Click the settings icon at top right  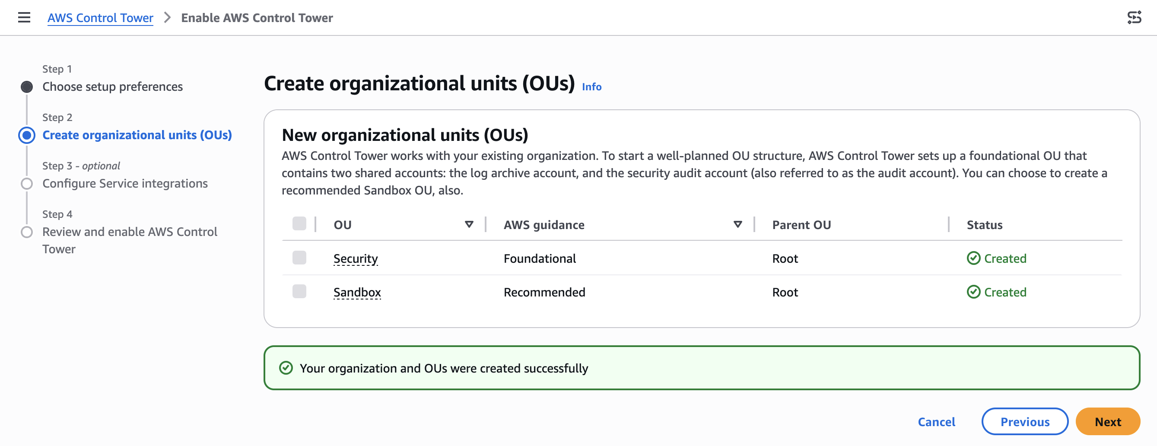tap(1134, 18)
